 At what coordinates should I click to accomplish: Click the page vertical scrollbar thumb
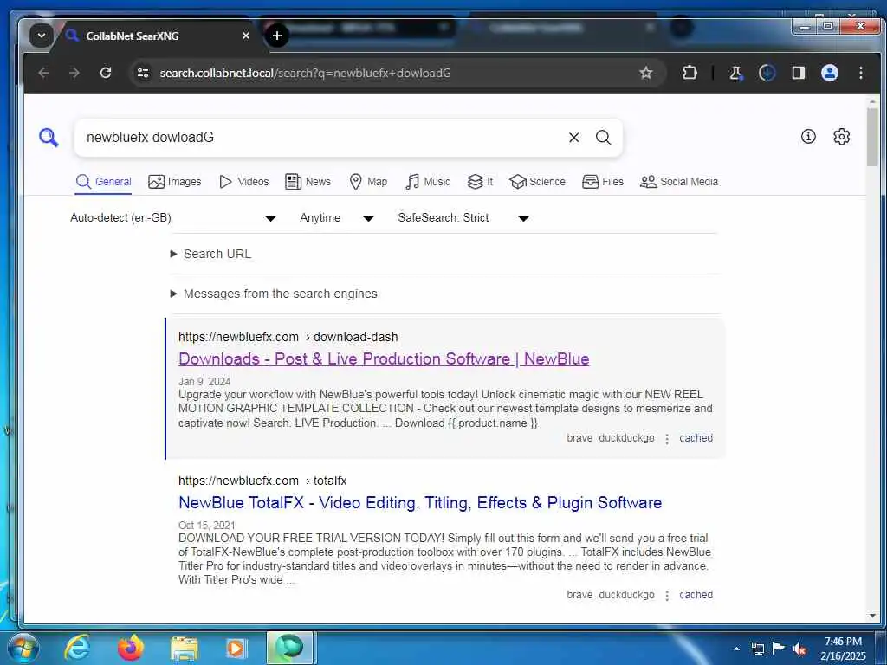pyautogui.click(x=872, y=138)
